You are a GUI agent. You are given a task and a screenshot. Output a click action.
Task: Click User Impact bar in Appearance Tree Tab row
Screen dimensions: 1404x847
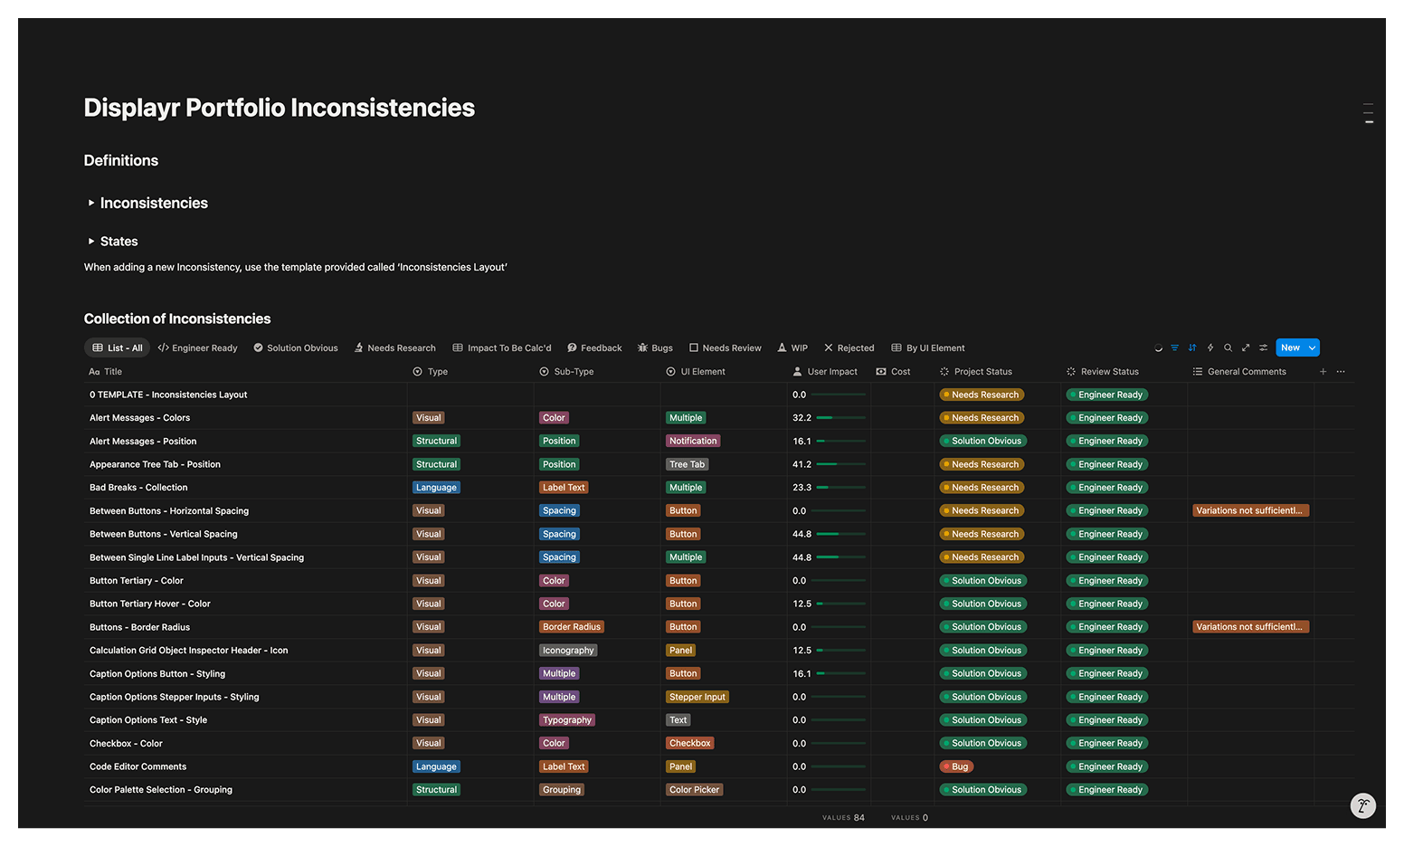click(x=841, y=464)
